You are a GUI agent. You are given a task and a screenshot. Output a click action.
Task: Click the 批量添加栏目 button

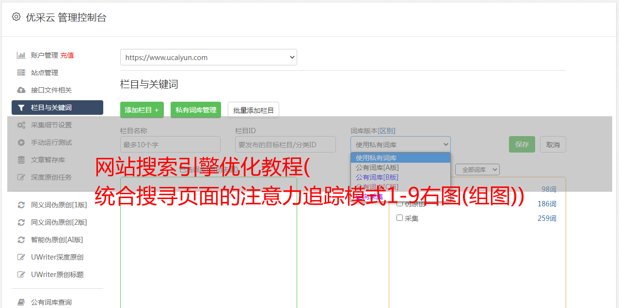254,110
